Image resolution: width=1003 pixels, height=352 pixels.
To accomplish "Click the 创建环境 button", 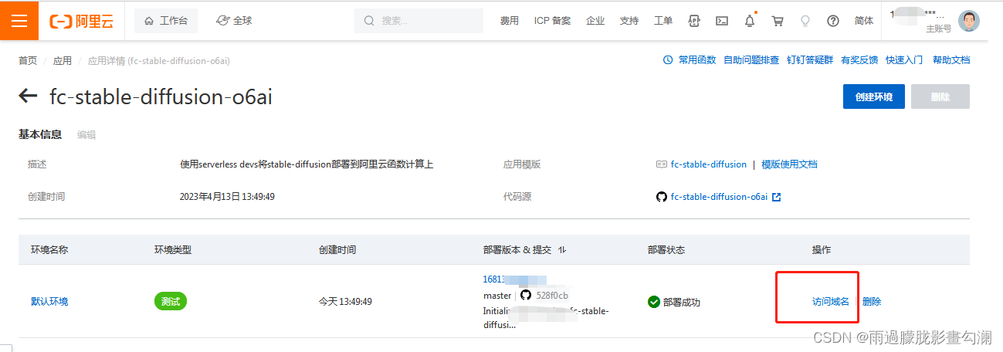I will click(874, 96).
